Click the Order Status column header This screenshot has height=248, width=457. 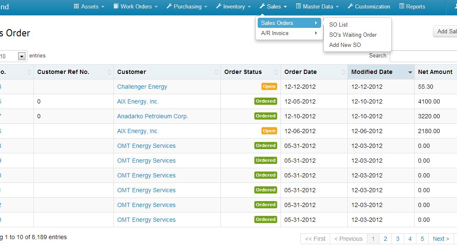tap(251, 72)
